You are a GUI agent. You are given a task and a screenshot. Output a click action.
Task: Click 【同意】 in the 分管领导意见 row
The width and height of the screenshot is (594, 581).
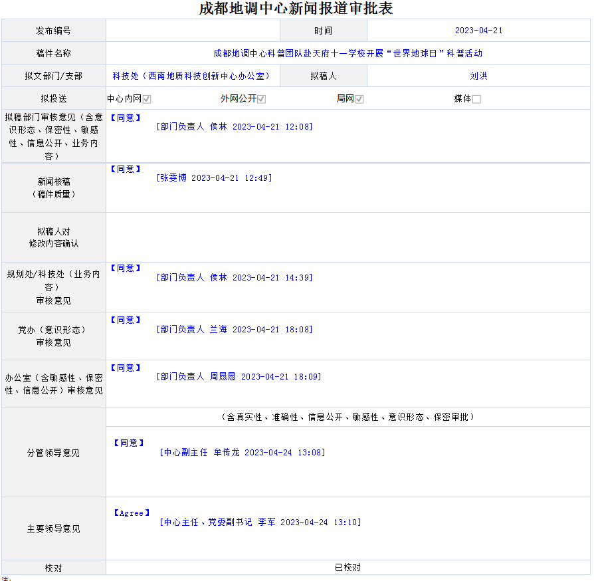(x=129, y=443)
